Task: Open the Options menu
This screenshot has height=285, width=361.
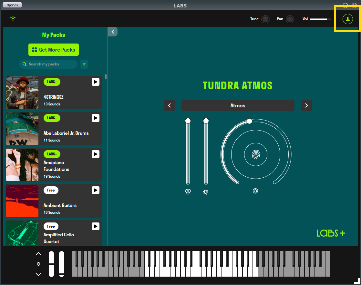Action: (x=12, y=5)
